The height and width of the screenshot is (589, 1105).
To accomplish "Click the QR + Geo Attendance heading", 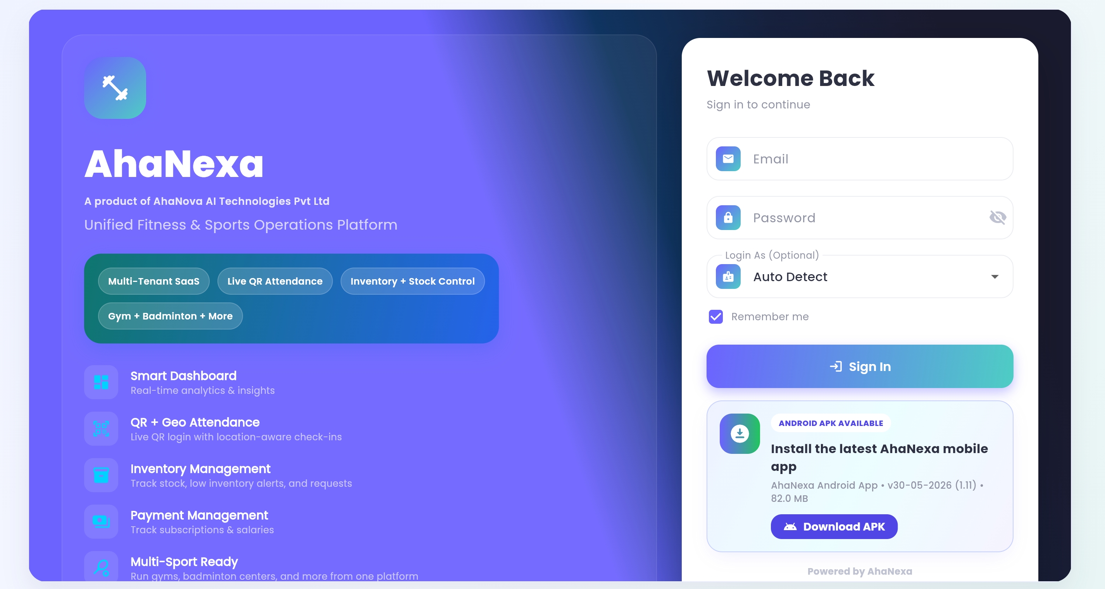I will point(195,422).
